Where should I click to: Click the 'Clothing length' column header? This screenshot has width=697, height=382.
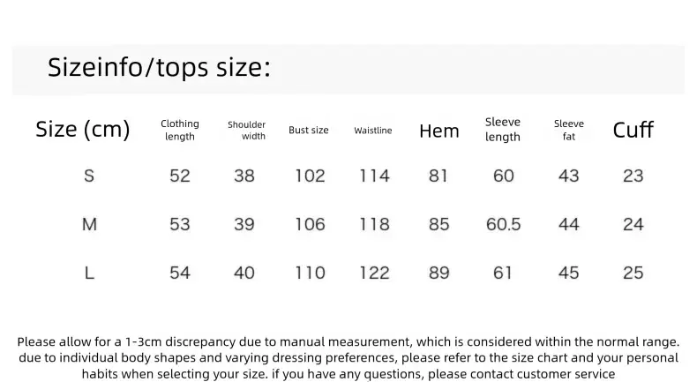[180, 130]
